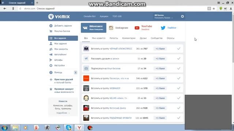
Task: Switch to the Сообщества tab
Action: point(156,38)
